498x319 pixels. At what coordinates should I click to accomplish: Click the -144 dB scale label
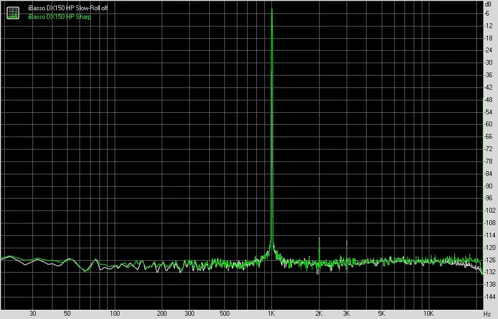489,296
